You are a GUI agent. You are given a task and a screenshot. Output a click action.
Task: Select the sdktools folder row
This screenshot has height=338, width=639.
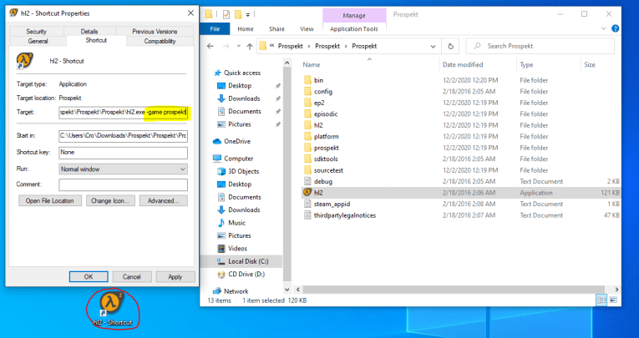pos(460,159)
